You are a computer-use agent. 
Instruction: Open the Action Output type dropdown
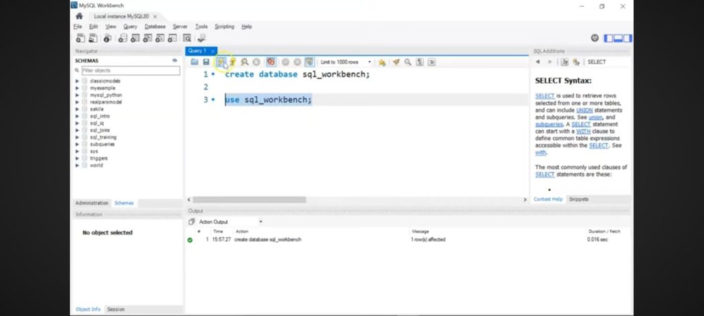pos(226,222)
